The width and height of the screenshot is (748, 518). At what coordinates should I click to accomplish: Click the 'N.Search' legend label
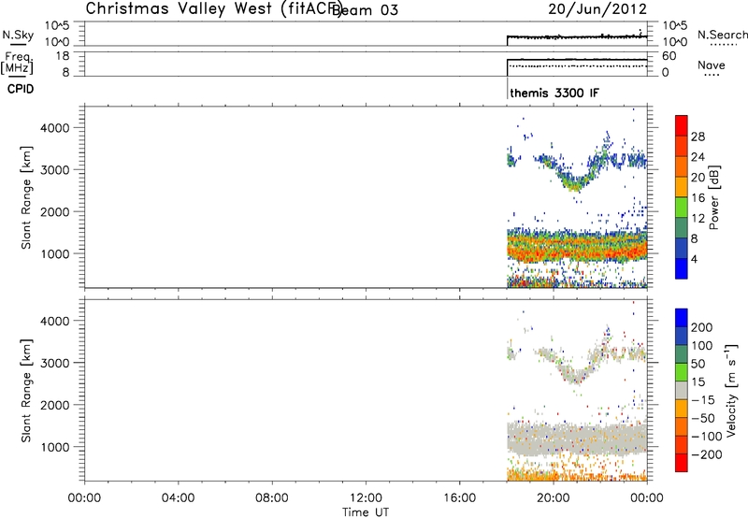point(722,35)
